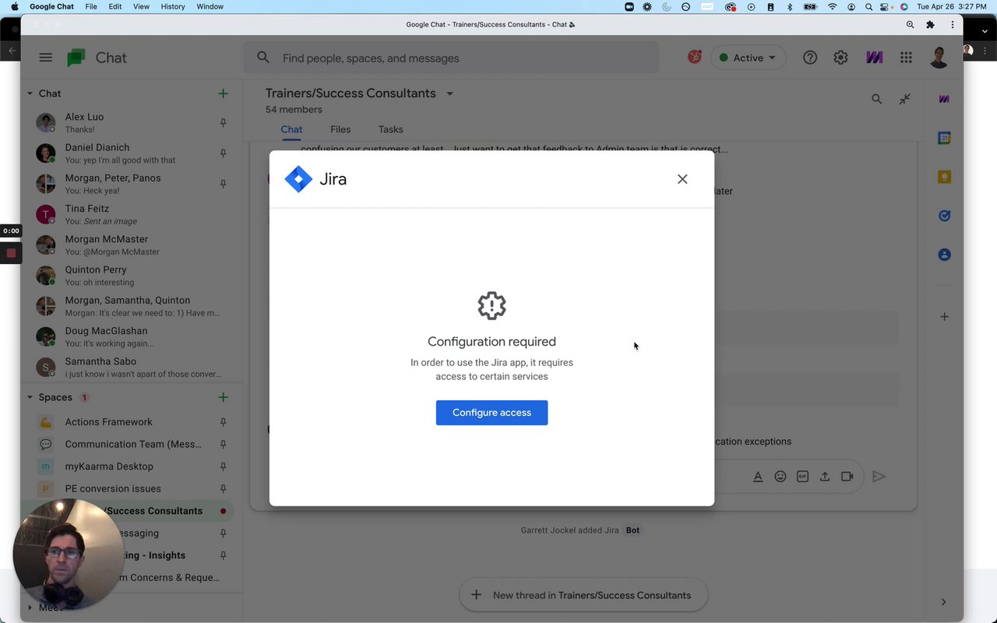
Task: Open the Actions Framework space
Action: pyautogui.click(x=131, y=422)
